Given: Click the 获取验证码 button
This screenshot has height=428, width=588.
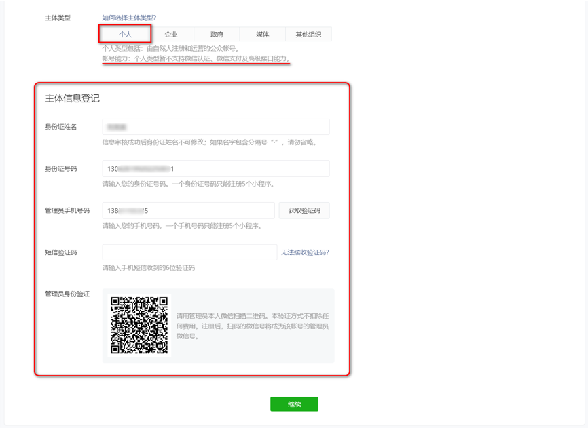Looking at the screenshot, I should (304, 210).
